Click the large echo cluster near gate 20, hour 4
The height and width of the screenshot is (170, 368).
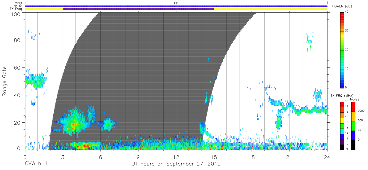coord(75,122)
